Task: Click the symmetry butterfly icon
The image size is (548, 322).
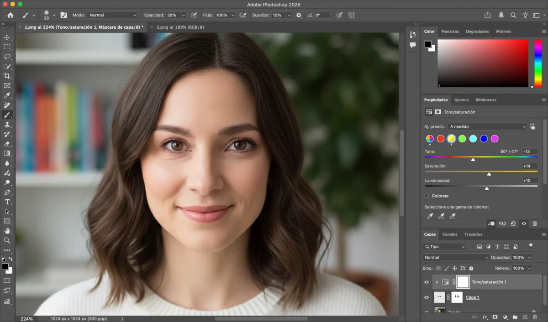Action: (x=351, y=15)
